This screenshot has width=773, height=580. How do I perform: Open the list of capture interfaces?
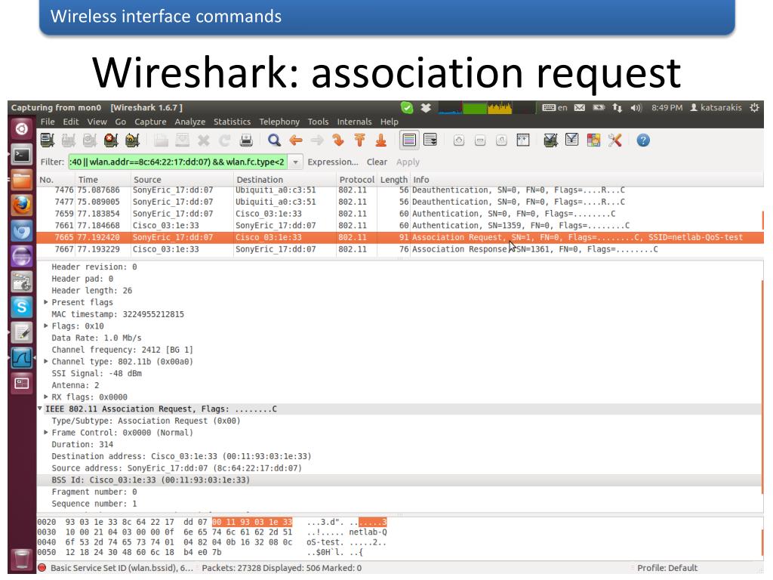(48, 140)
